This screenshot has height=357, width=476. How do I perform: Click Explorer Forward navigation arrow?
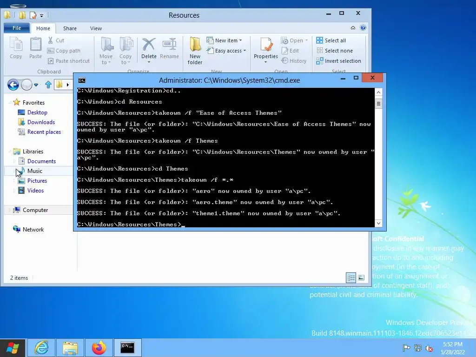(x=26, y=85)
